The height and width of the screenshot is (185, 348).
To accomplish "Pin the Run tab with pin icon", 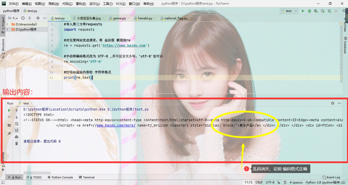I will pos(9,134).
